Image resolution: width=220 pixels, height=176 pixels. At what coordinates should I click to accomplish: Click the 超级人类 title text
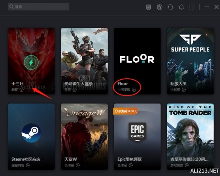[179, 84]
